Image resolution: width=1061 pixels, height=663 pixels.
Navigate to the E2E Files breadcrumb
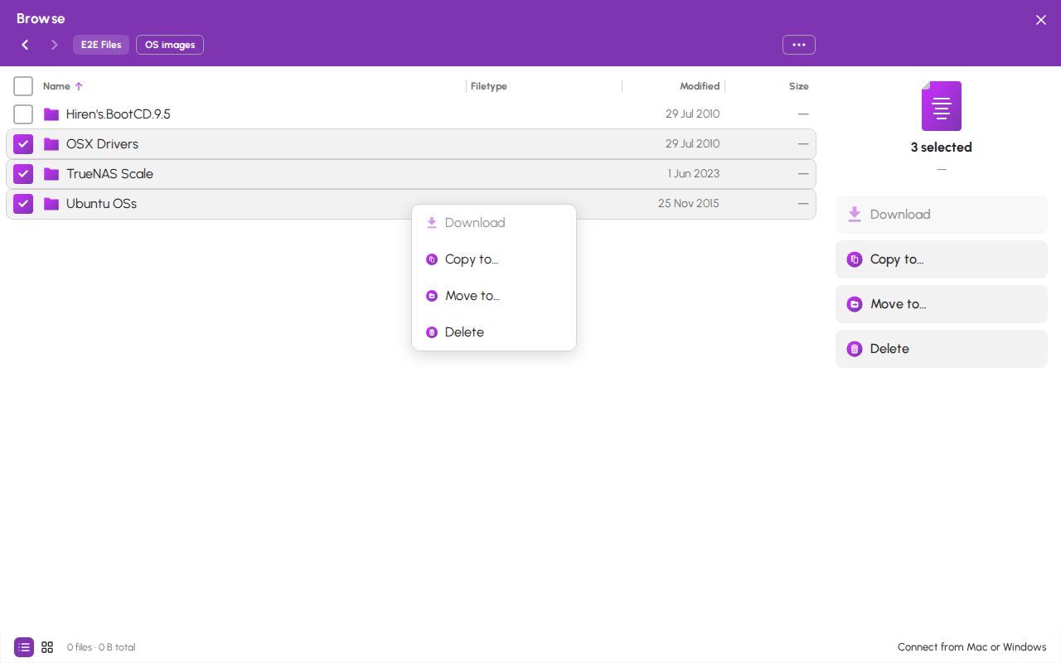(x=101, y=45)
